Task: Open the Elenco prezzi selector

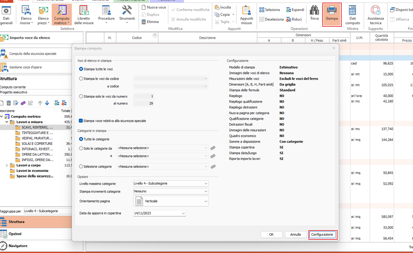Action: coord(43,15)
